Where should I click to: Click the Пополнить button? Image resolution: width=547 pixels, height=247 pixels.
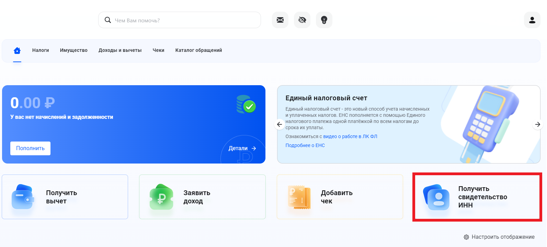(30, 148)
